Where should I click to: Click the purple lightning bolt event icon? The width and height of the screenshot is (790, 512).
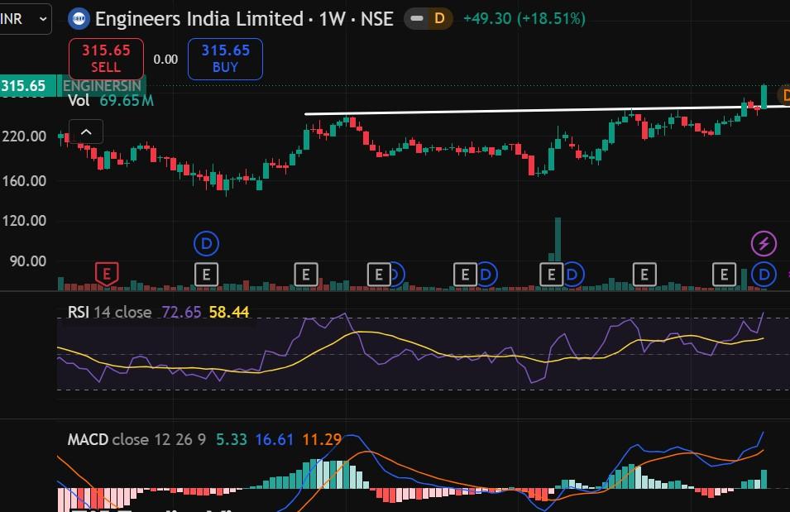tap(764, 244)
